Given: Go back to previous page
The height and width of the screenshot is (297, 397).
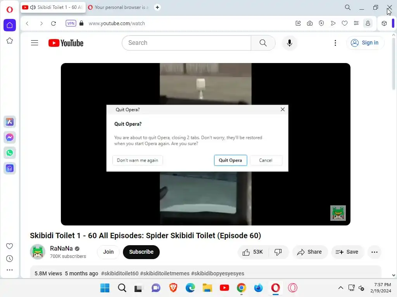Looking at the screenshot, I should click(28, 23).
